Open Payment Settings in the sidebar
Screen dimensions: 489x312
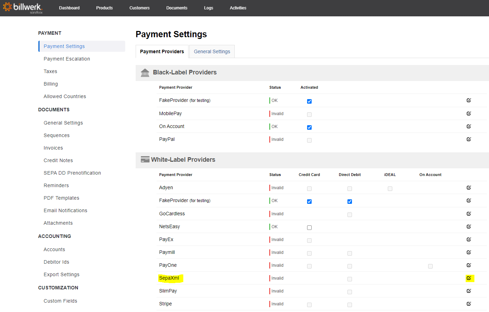tap(82, 46)
